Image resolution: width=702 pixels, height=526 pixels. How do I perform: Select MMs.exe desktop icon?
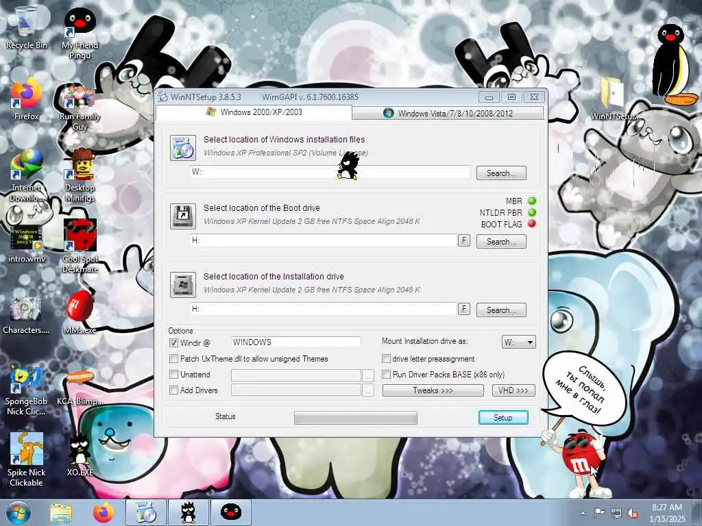pyautogui.click(x=80, y=312)
